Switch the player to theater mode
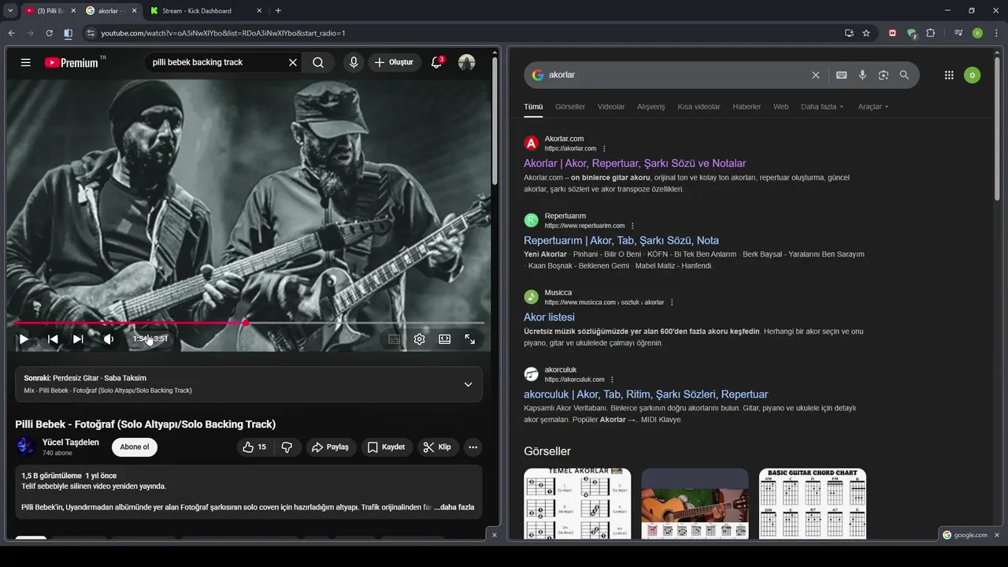 tap(445, 339)
